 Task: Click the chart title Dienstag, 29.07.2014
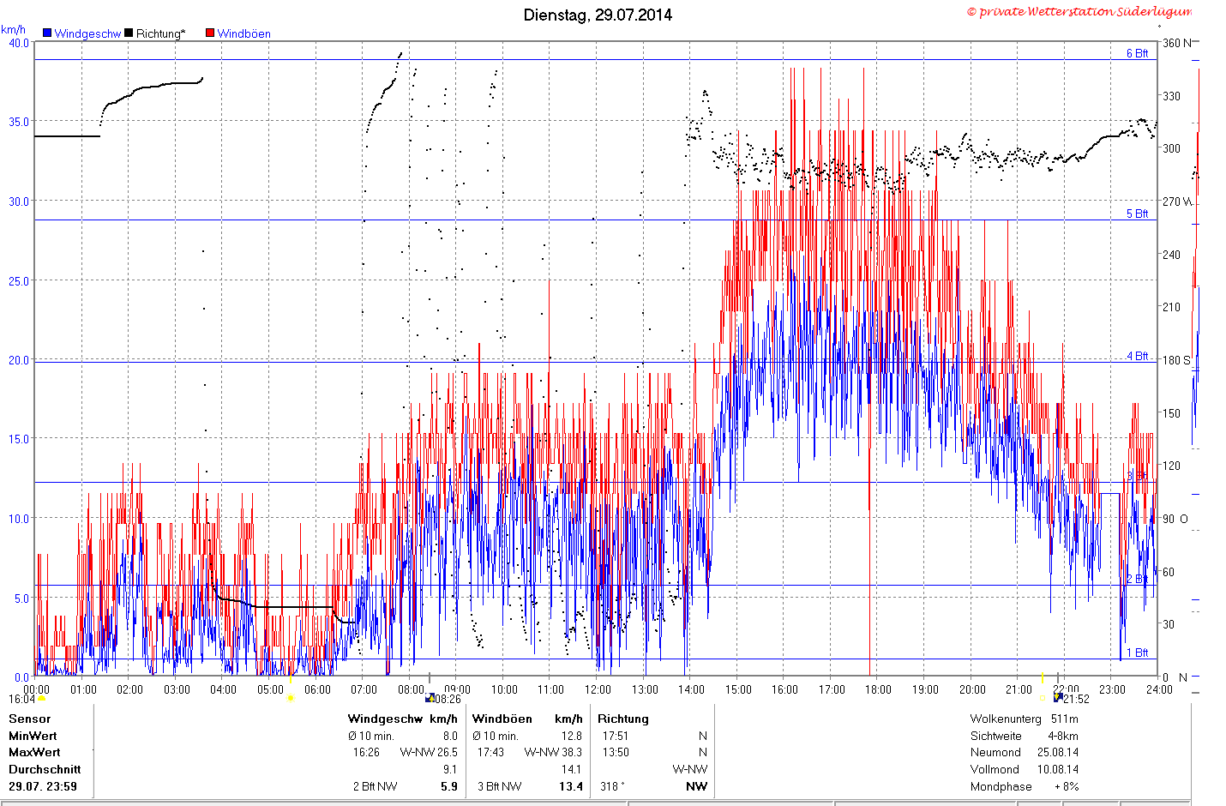click(598, 15)
